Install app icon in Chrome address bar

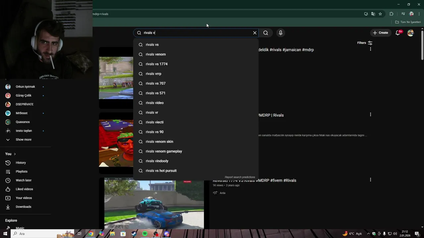point(366,14)
